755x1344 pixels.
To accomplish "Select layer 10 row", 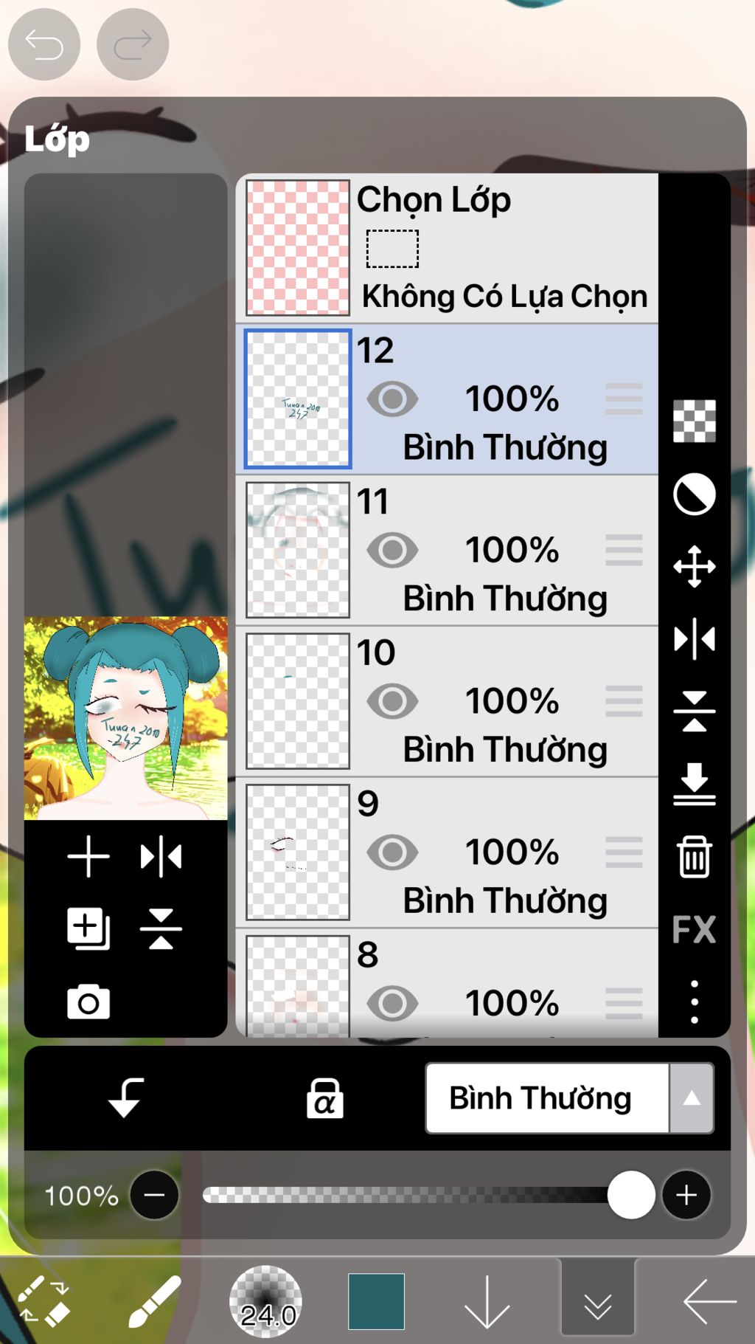I will coord(447,701).
